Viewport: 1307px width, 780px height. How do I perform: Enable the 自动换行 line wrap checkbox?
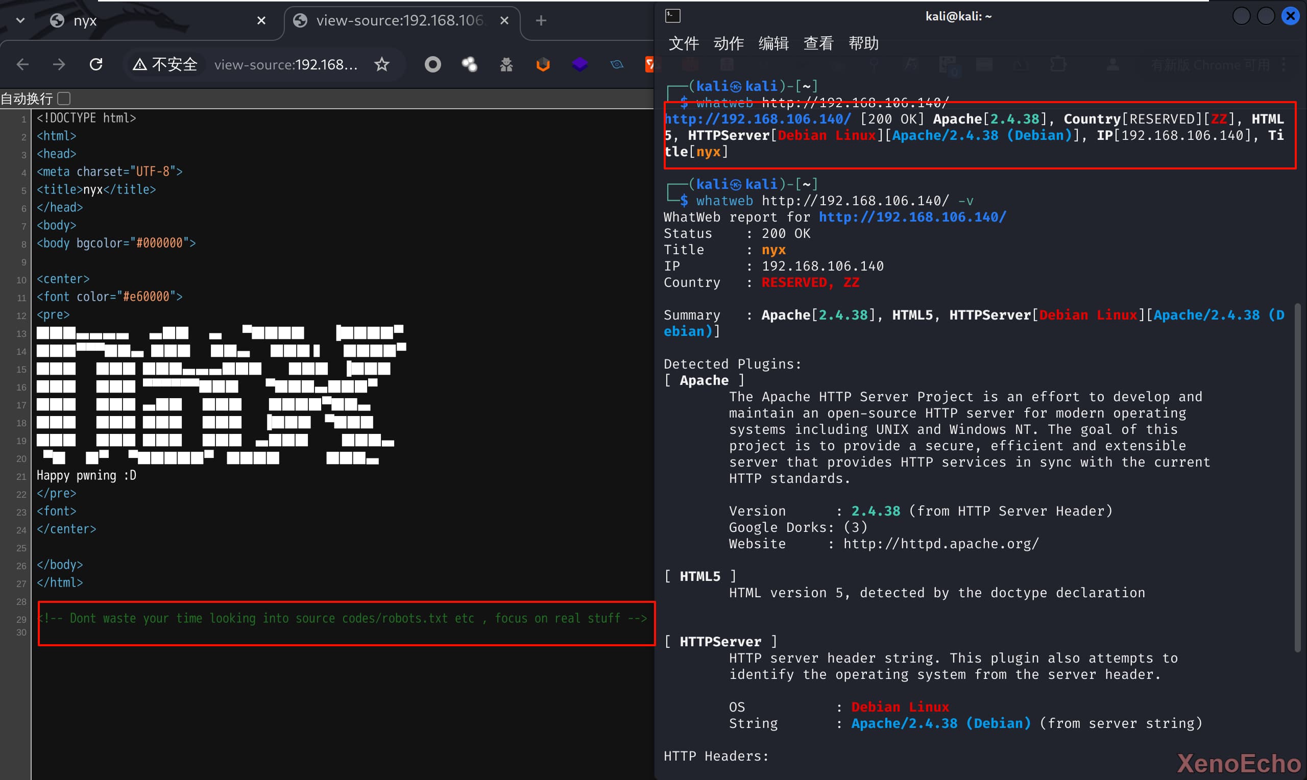(x=64, y=99)
